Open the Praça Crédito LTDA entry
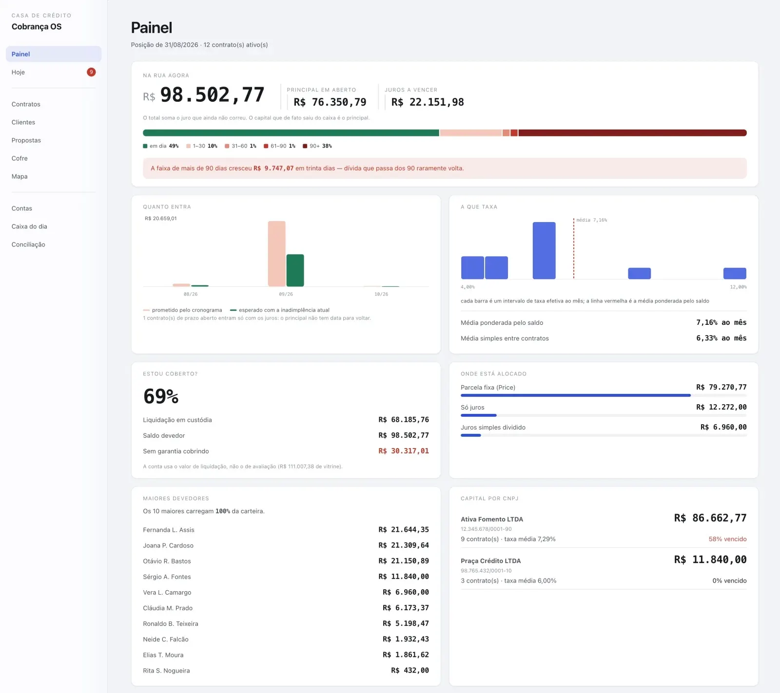This screenshot has height=693, width=780. [x=604, y=569]
